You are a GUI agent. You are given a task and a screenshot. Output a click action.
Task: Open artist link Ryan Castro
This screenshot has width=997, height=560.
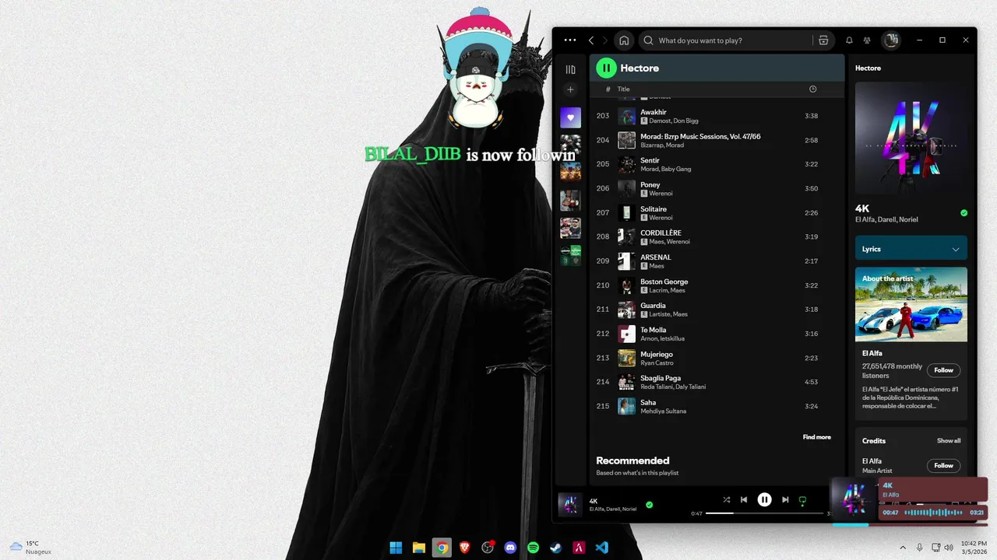(657, 362)
